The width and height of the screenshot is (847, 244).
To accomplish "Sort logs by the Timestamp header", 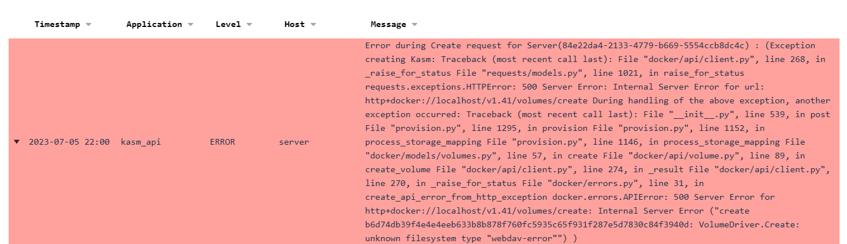I will click(59, 25).
